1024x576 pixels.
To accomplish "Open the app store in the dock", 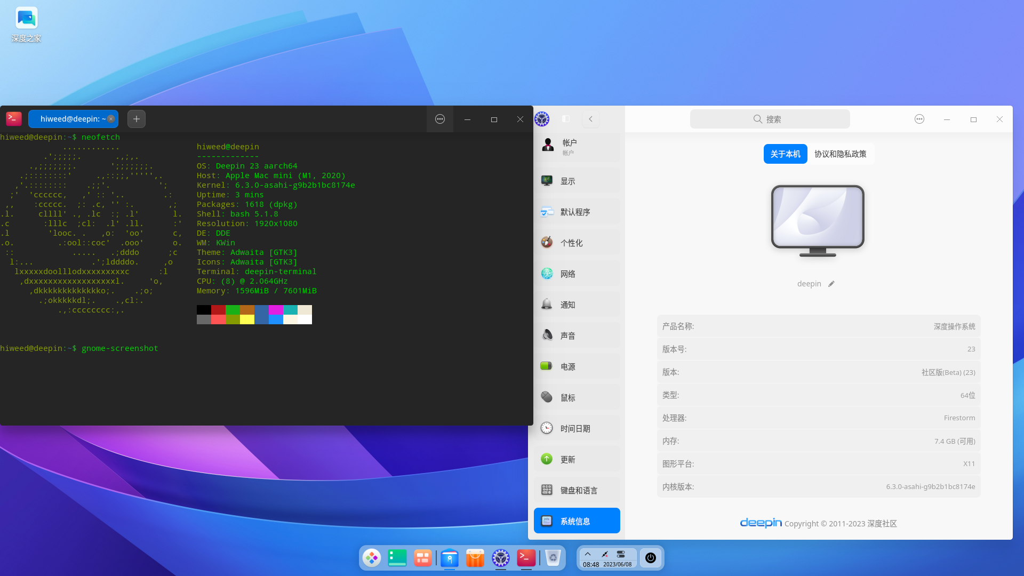I will click(x=475, y=558).
